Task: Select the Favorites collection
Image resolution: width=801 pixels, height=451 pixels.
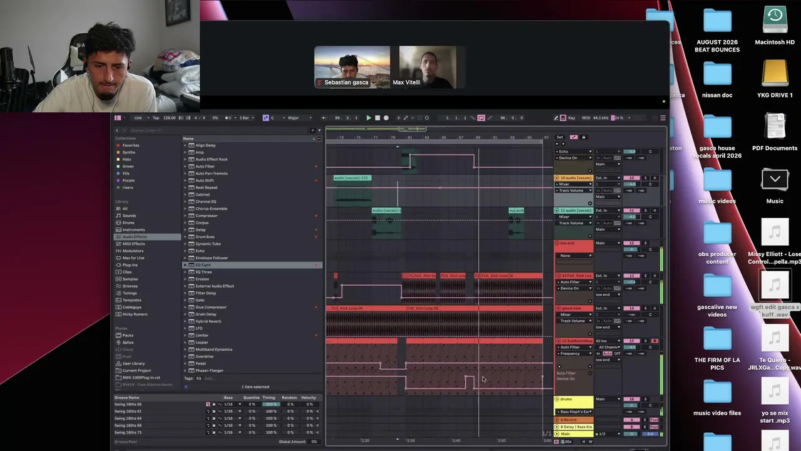Action: click(x=131, y=145)
